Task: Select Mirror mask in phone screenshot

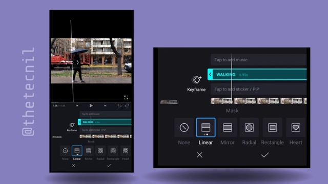Action: click(89, 151)
